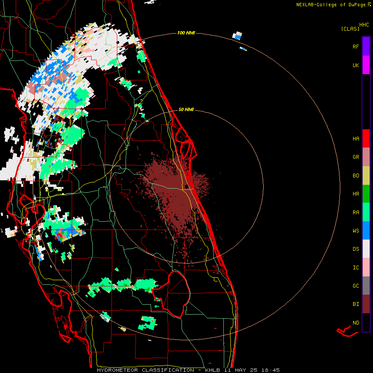Image resolution: width=373 pixels, height=373 pixels.
Task: Click the '100 NMI' range ring label
Action: pyautogui.click(x=186, y=33)
